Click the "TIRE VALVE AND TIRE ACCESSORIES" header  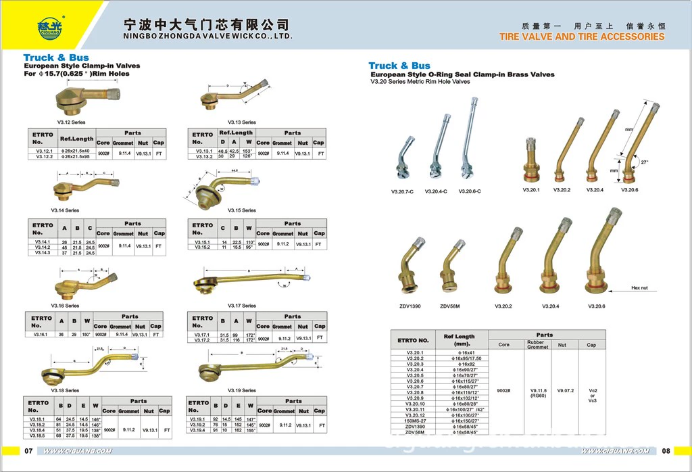click(x=582, y=37)
